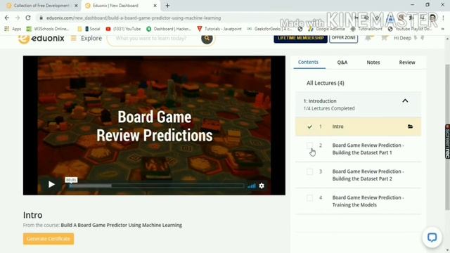Screen dimensions: 450x253
Task: Open the Apps bookmark grid
Action: point(13,29)
